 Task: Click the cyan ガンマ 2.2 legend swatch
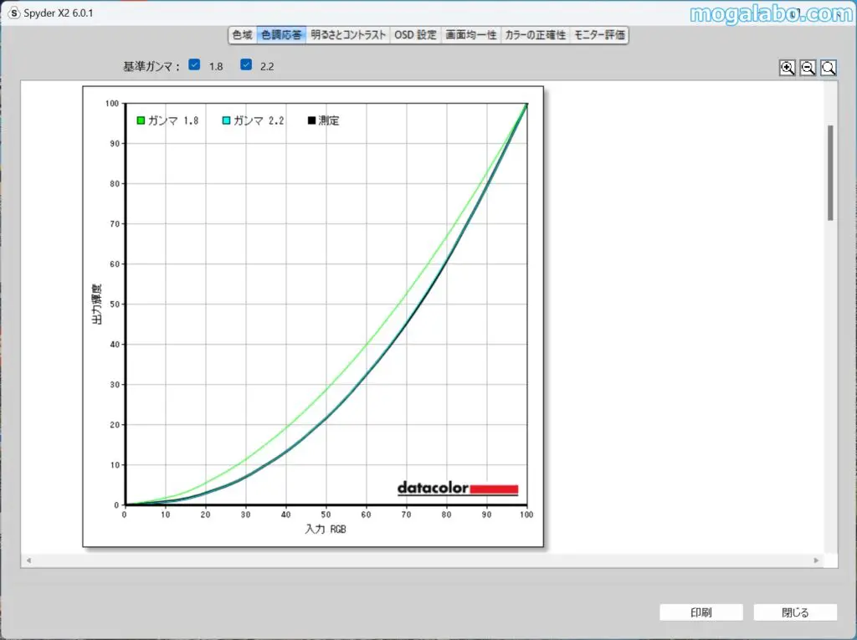pos(226,120)
